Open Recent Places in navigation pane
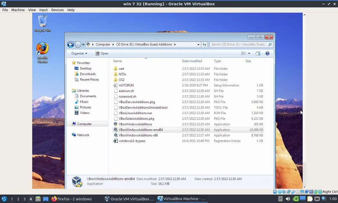 click(x=90, y=80)
